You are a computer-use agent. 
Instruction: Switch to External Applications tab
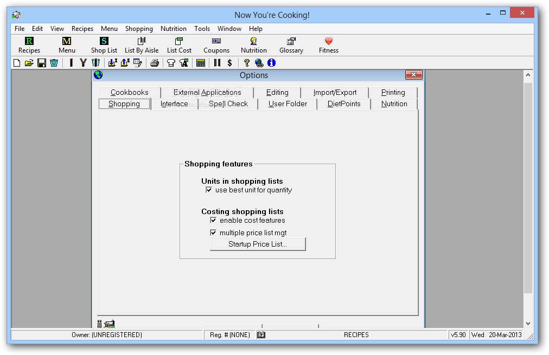tap(207, 92)
